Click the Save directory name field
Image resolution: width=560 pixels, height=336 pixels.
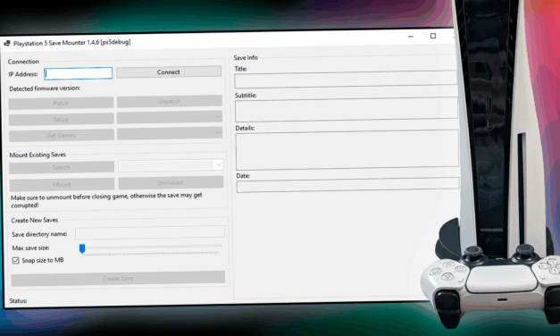[150, 232]
